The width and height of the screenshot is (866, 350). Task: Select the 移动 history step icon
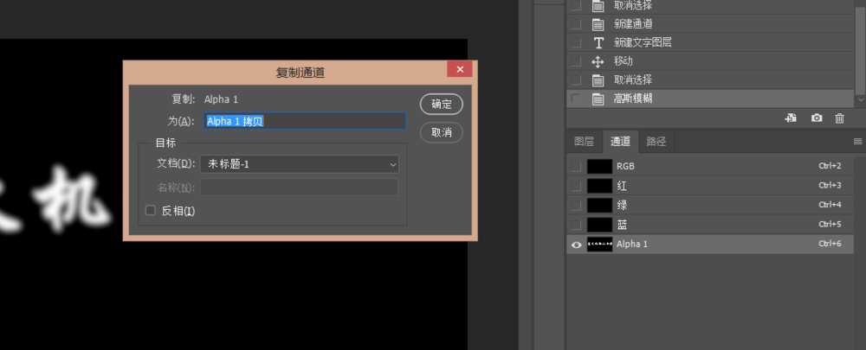tap(598, 61)
